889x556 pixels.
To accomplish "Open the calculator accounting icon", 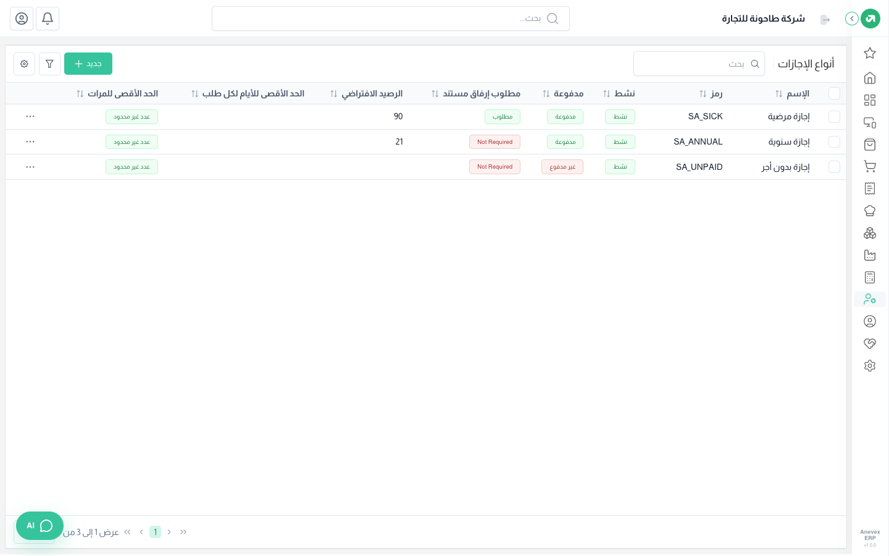I will [870, 277].
